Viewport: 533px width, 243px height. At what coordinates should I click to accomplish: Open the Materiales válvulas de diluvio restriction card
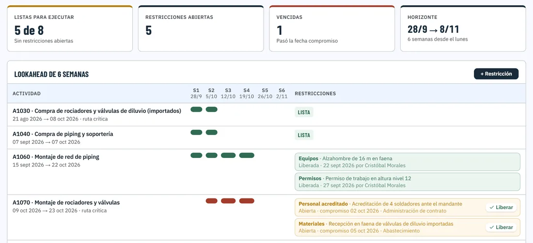click(407, 228)
